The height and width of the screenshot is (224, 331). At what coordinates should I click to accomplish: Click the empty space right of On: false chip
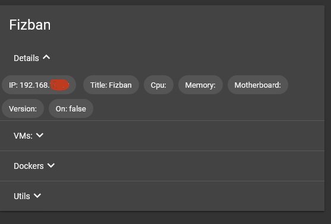[x=209, y=108]
